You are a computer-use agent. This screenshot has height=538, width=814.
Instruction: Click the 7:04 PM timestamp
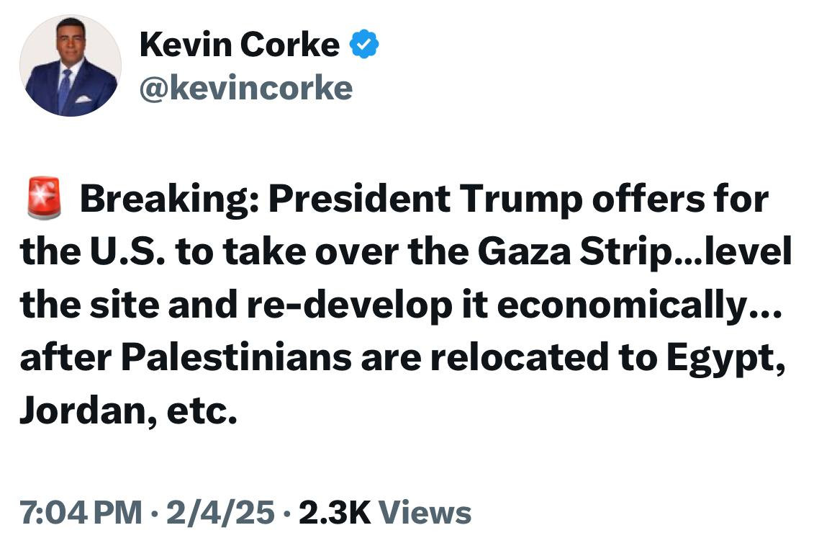pyautogui.click(x=81, y=512)
